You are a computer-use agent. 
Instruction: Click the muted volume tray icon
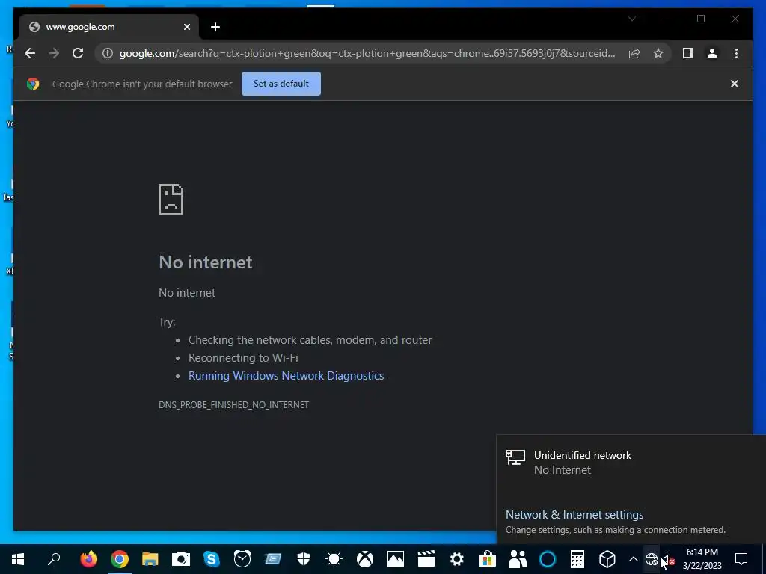[x=668, y=560]
